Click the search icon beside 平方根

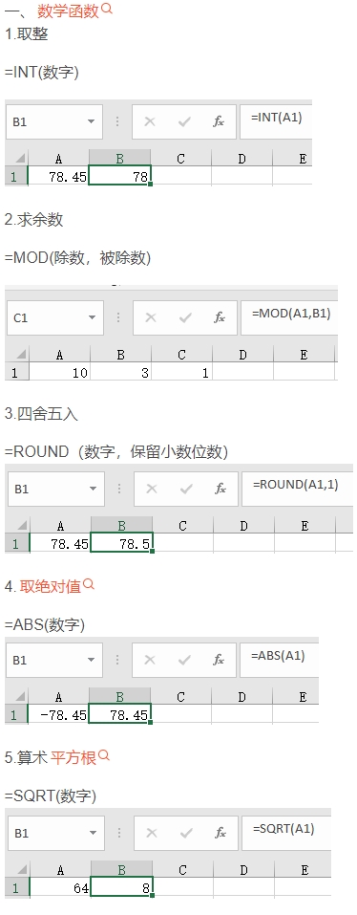click(104, 754)
